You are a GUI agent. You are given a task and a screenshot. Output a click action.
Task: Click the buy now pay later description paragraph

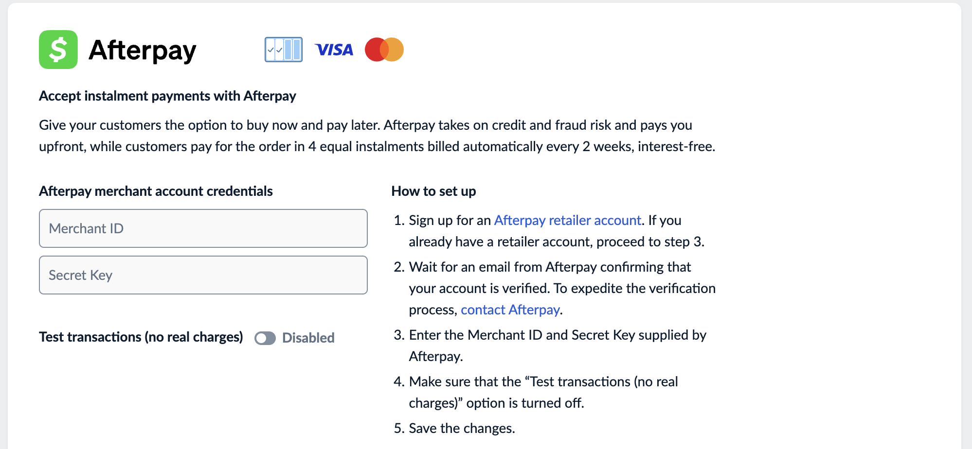tap(377, 136)
